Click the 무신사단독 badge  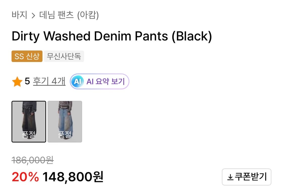click(64, 56)
